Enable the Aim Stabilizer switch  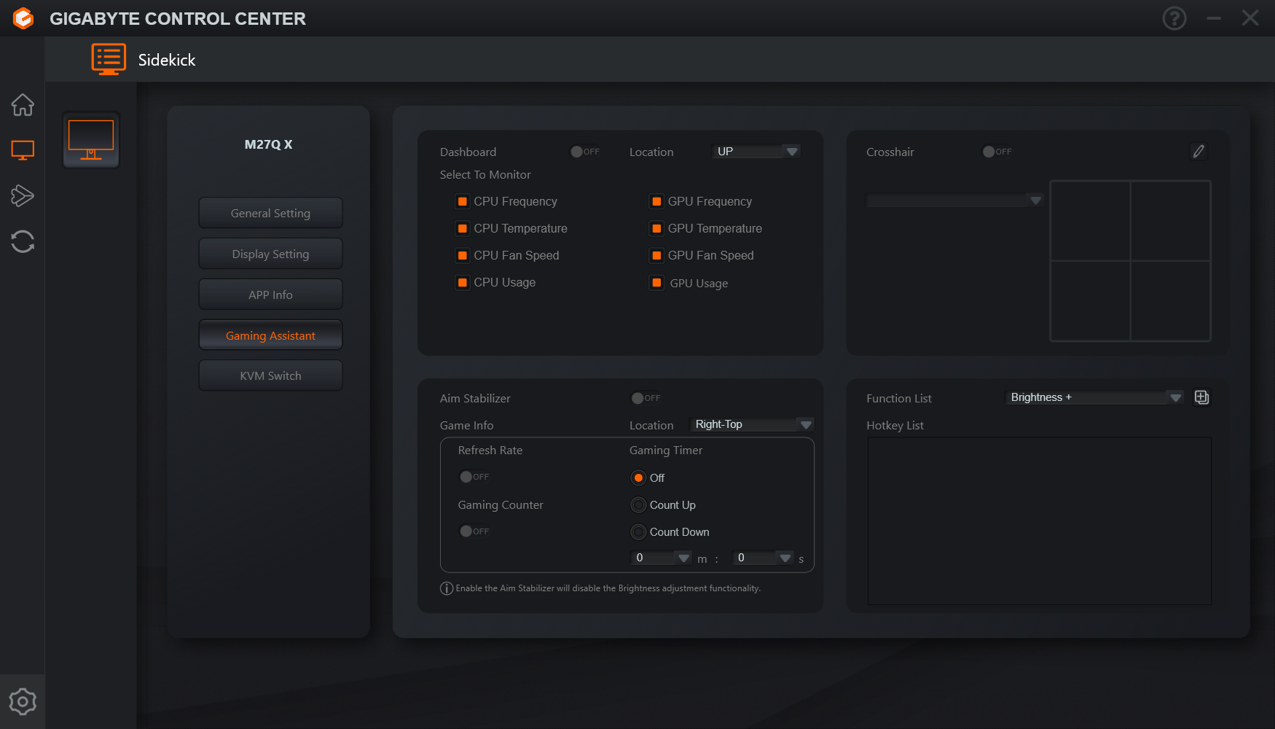(x=646, y=398)
